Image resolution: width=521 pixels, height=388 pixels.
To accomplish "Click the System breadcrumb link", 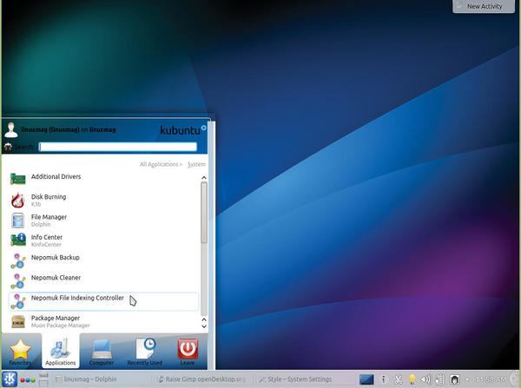I will [196, 164].
